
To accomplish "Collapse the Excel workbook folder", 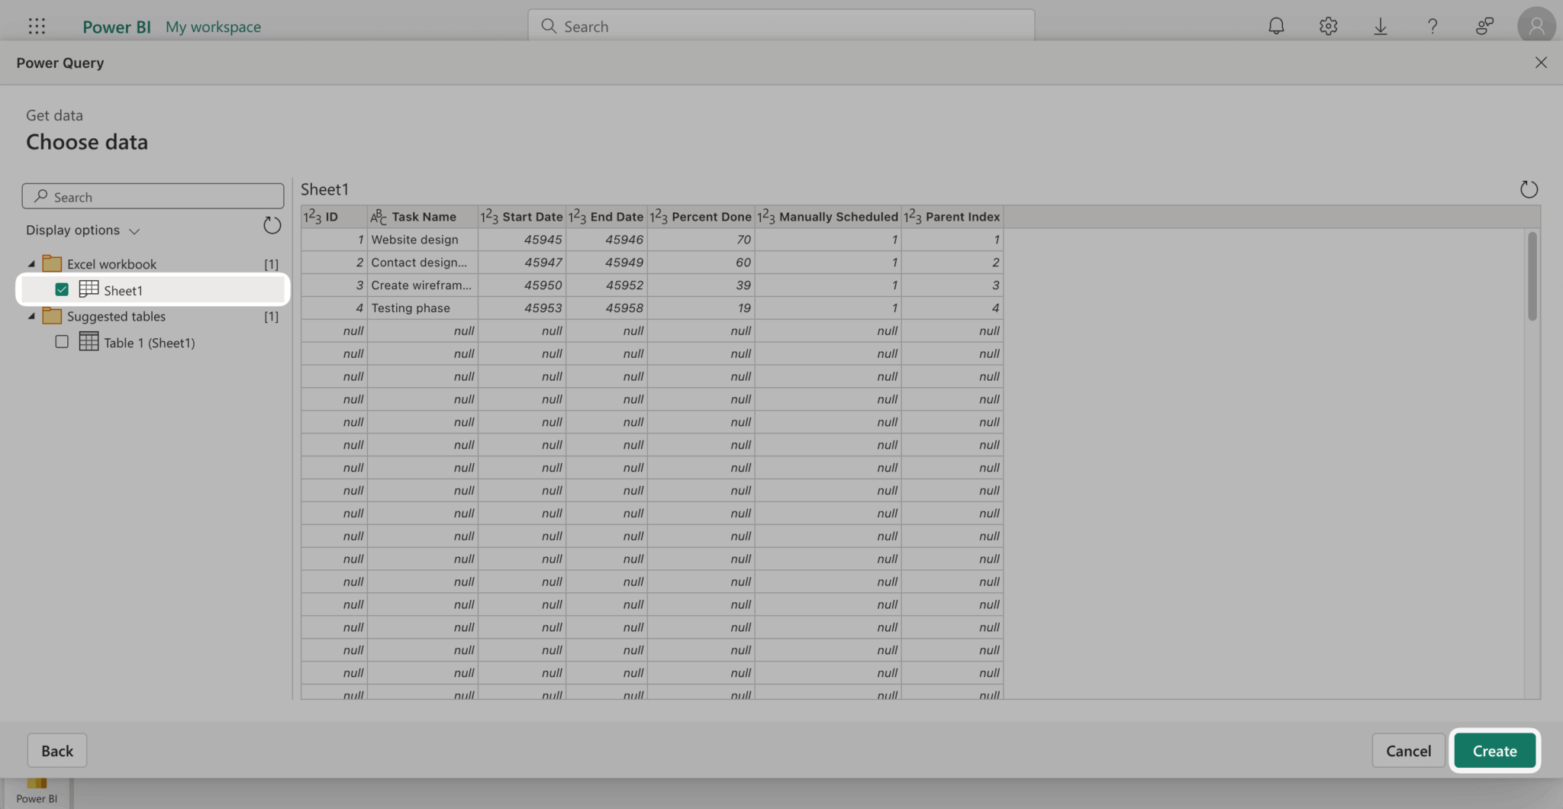I will click(31, 264).
